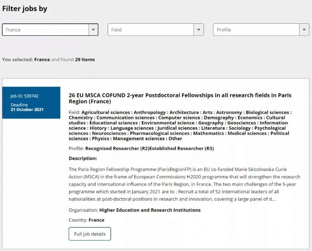Image resolution: width=312 pixels, height=251 pixels.
Task: Click the Filter jobs by heading
Action: tap(25, 8)
